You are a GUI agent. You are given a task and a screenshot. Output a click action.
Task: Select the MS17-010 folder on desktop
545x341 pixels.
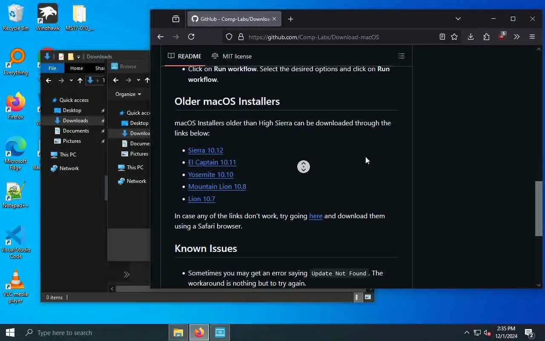click(x=79, y=18)
